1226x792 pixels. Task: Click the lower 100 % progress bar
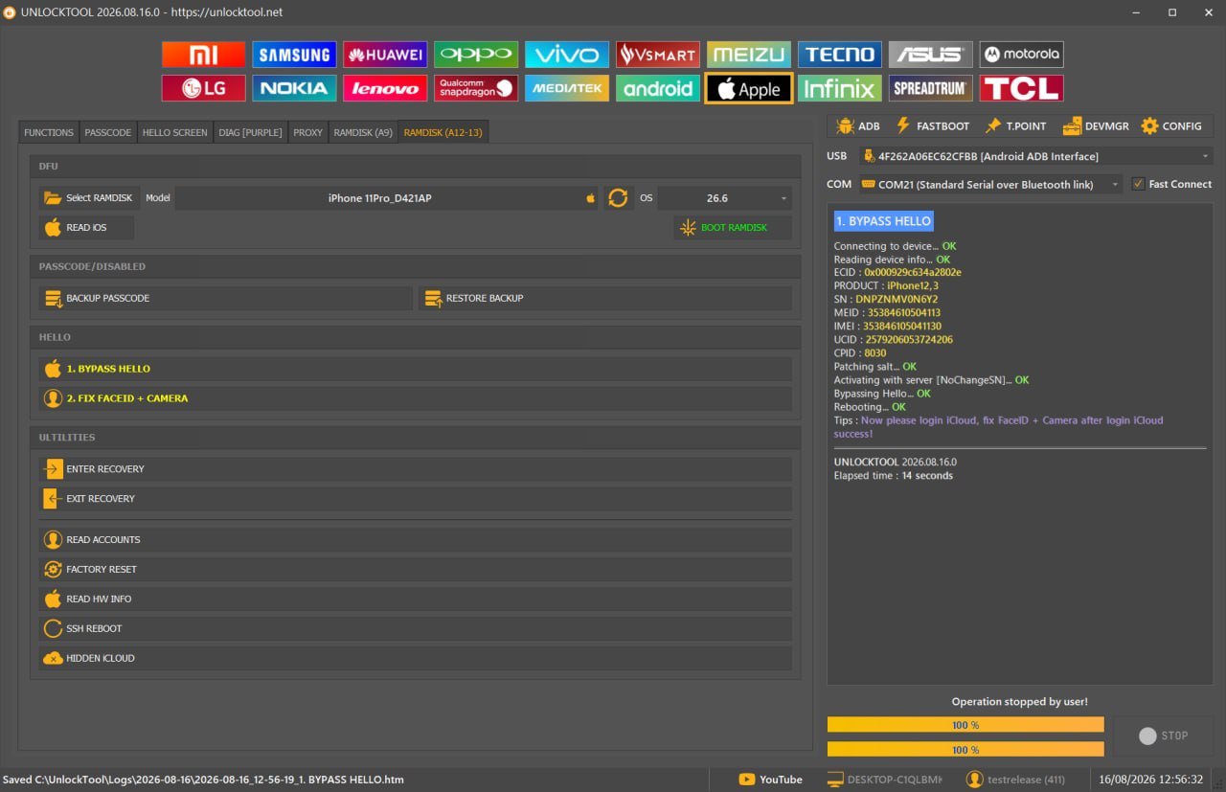965,750
